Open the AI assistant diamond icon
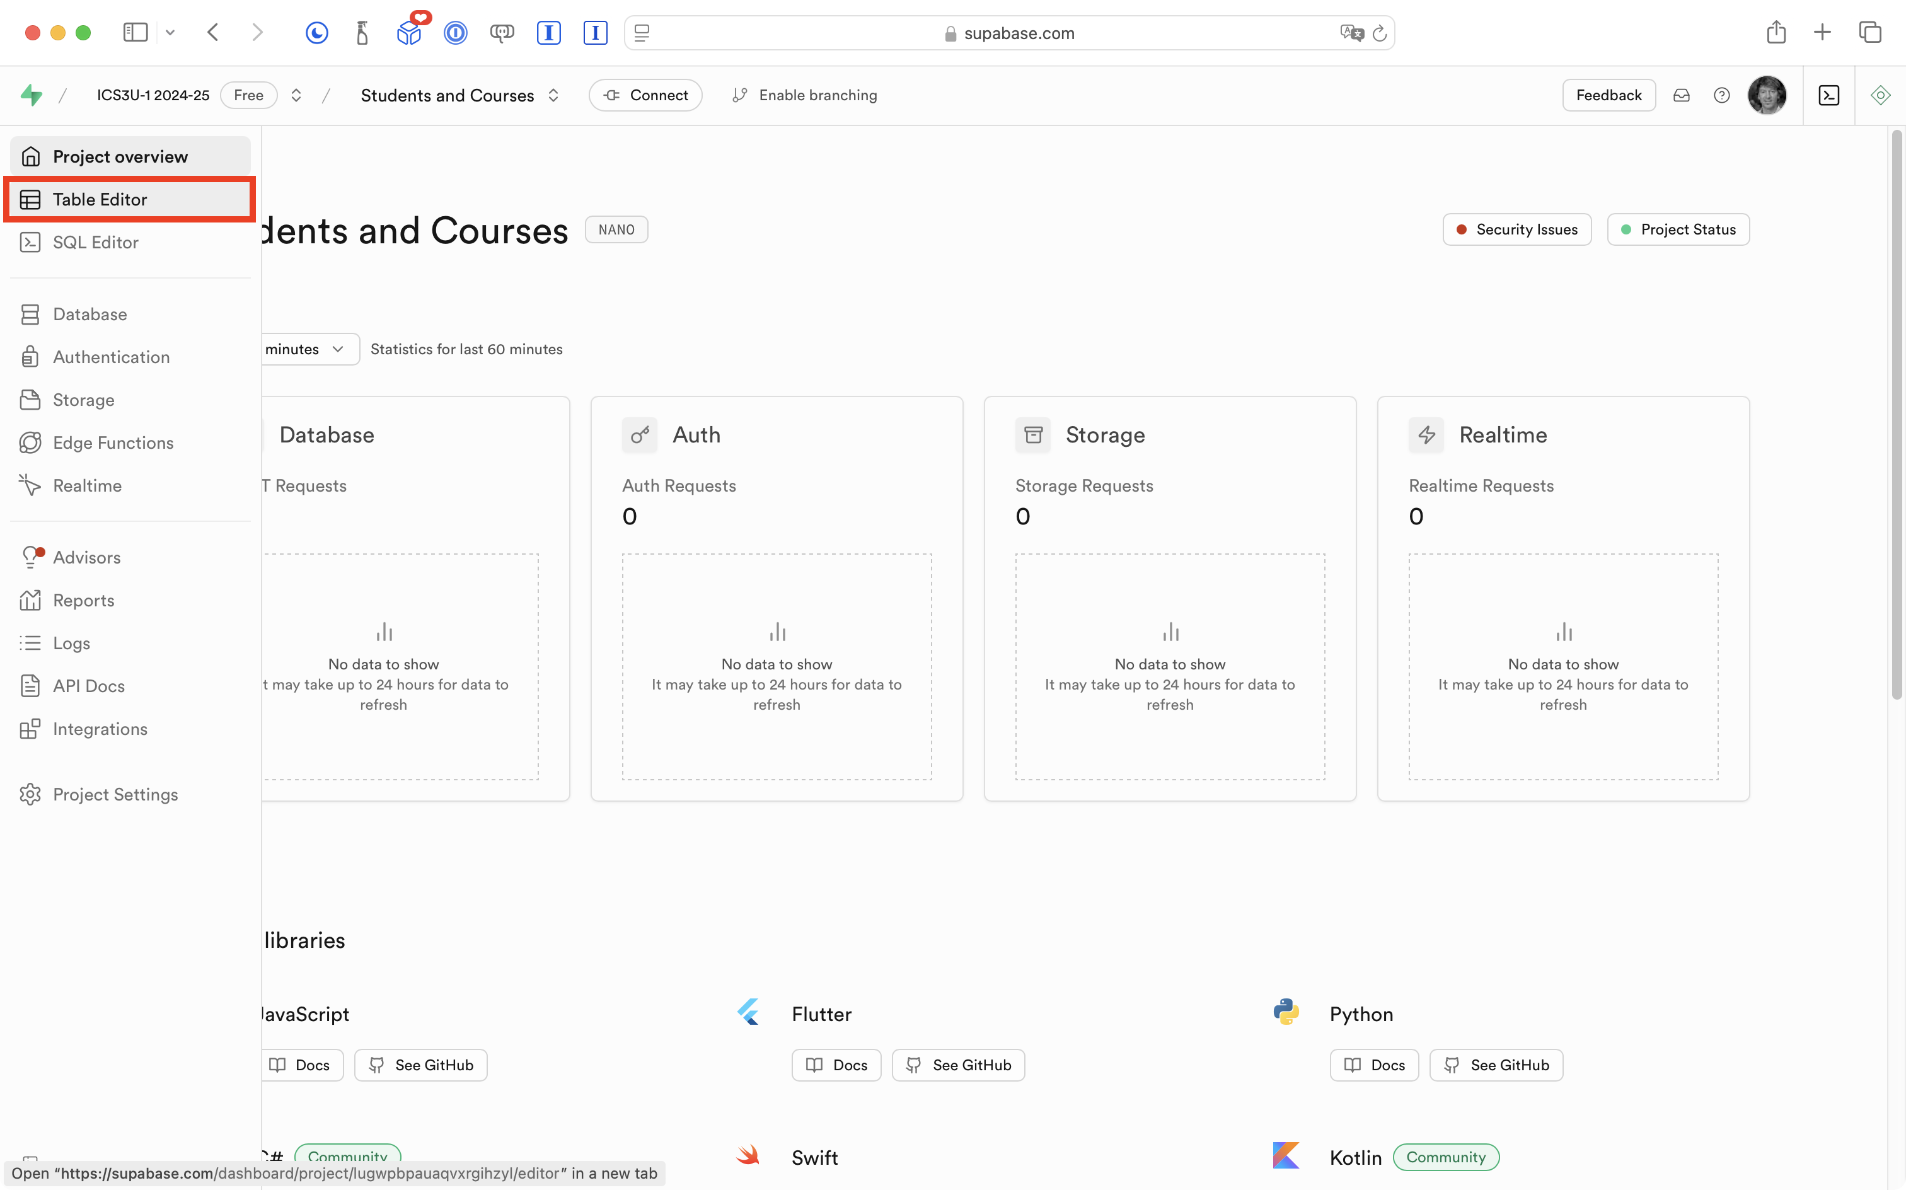Image resolution: width=1906 pixels, height=1190 pixels. pos(1880,95)
